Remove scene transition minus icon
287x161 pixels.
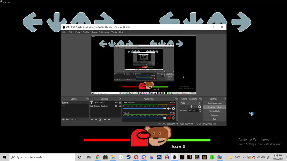coord(195,107)
